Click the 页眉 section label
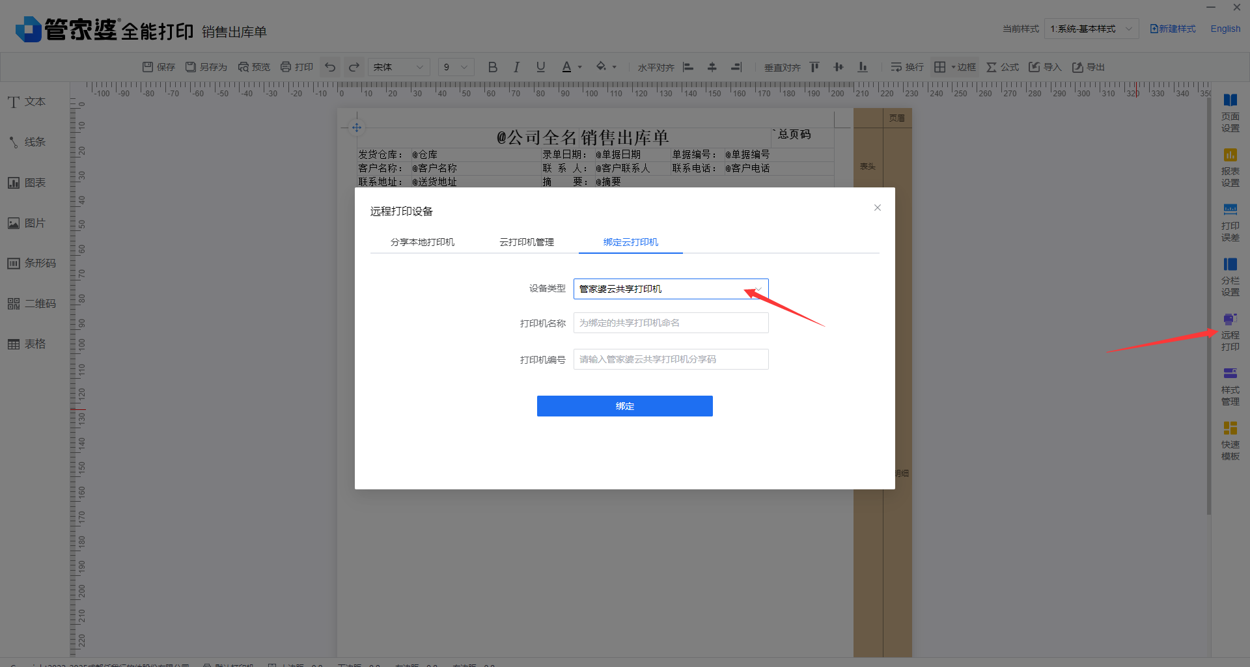 pyautogui.click(x=897, y=118)
